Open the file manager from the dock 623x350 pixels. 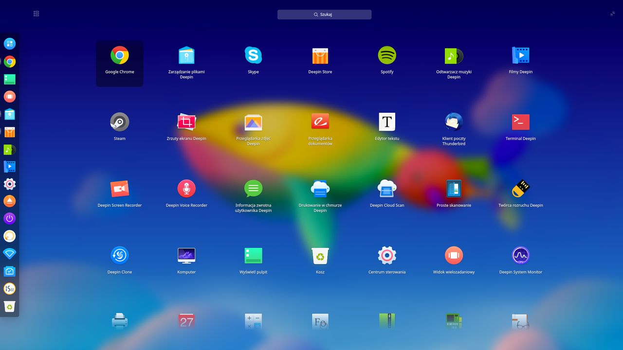[10, 114]
